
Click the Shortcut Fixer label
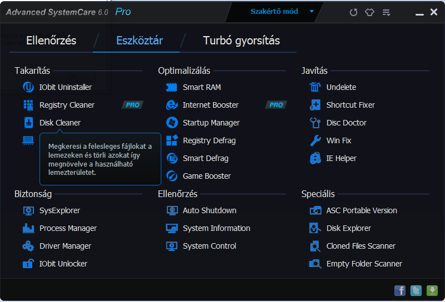coord(350,105)
